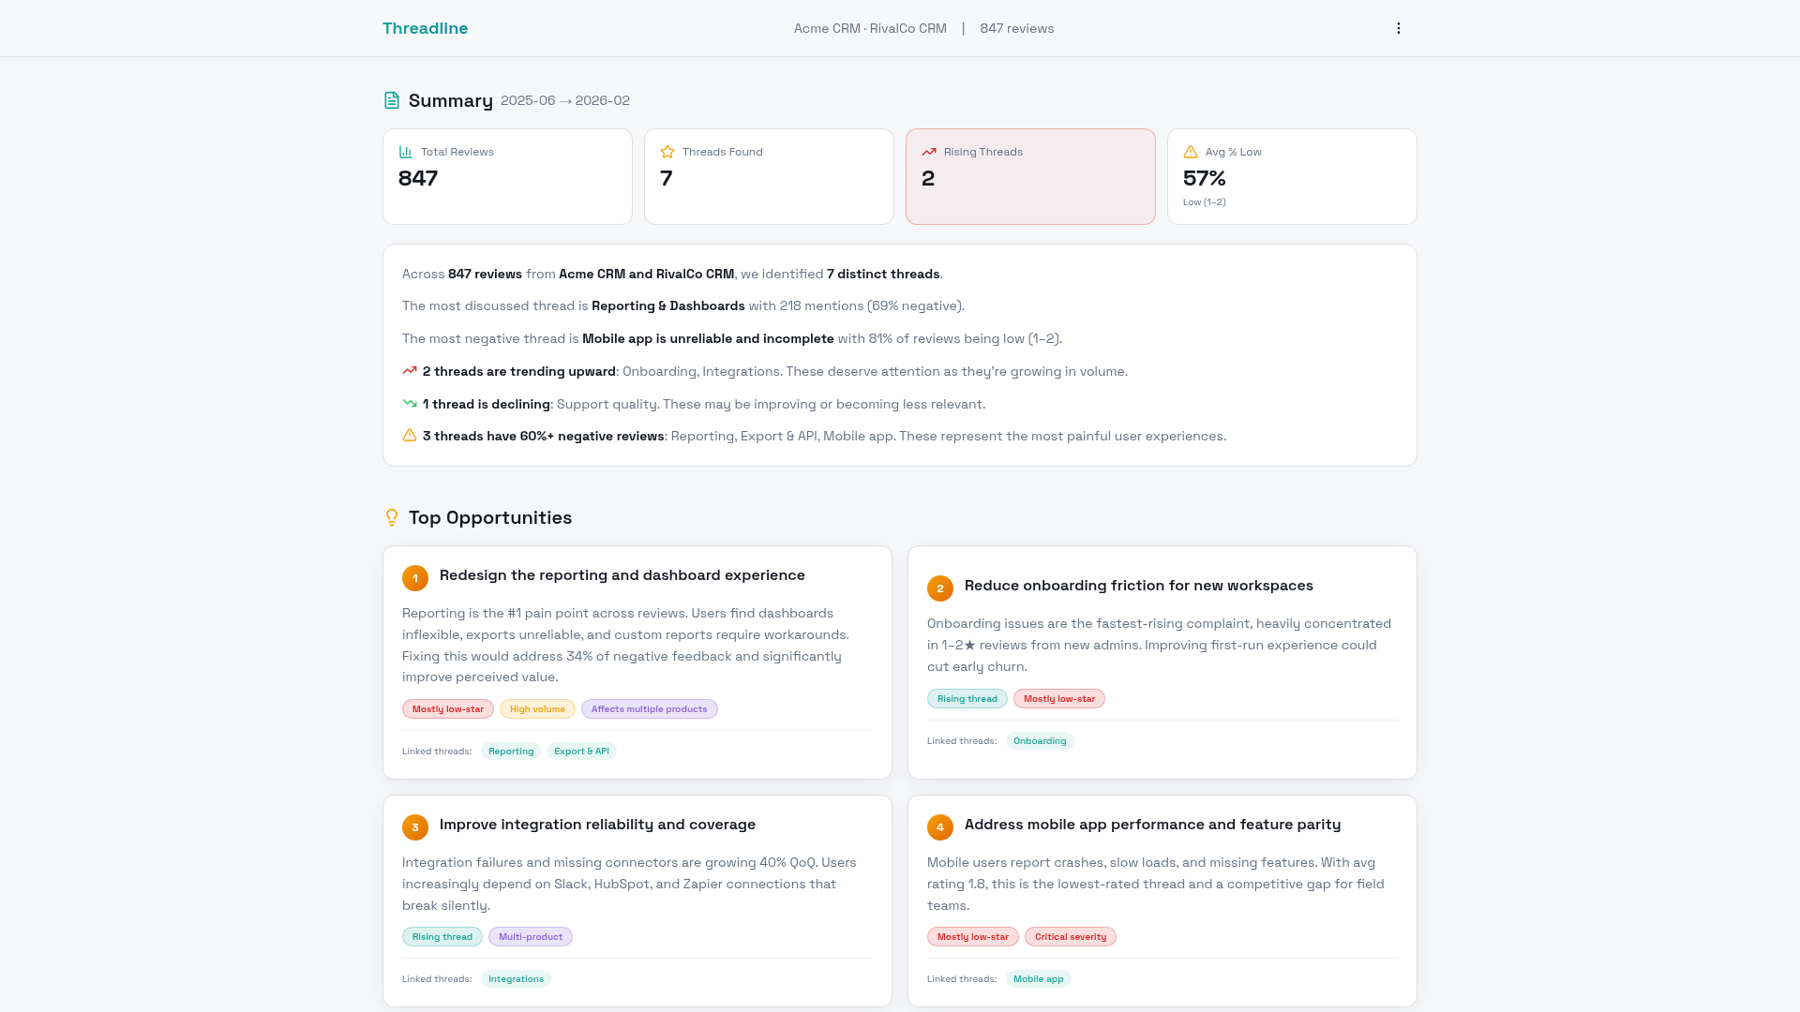
Task: Click the Top Opportunities lightbulb icon
Action: point(392,517)
